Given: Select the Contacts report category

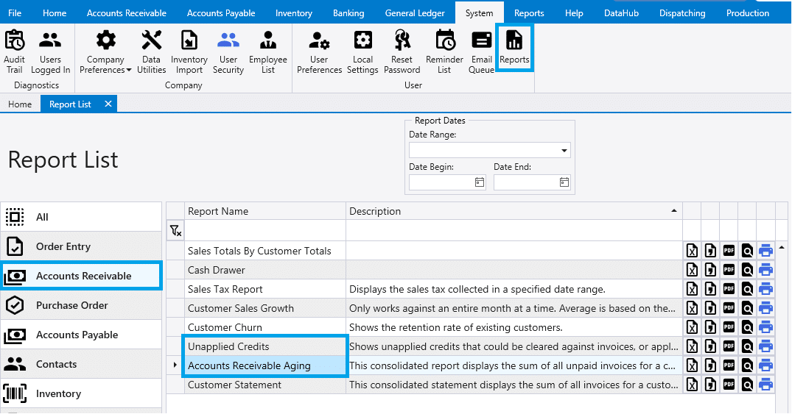Looking at the screenshot, I should 81,364.
